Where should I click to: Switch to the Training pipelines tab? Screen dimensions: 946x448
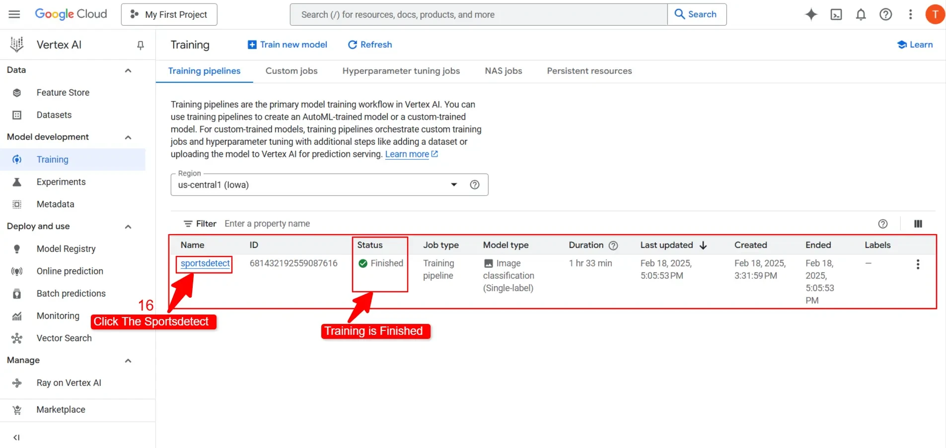tap(204, 71)
